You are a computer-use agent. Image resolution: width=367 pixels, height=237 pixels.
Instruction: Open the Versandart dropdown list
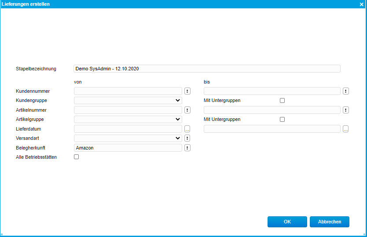click(x=128, y=138)
